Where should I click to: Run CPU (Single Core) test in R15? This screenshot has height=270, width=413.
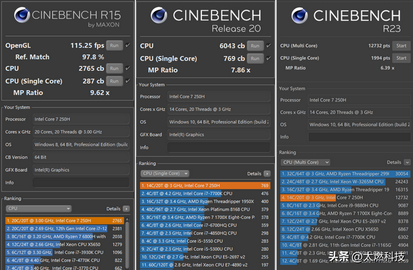tap(114, 81)
